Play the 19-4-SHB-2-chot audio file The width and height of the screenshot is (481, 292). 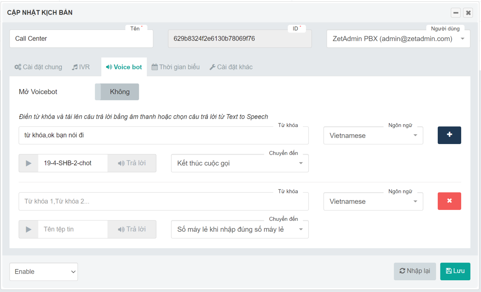[x=29, y=163]
